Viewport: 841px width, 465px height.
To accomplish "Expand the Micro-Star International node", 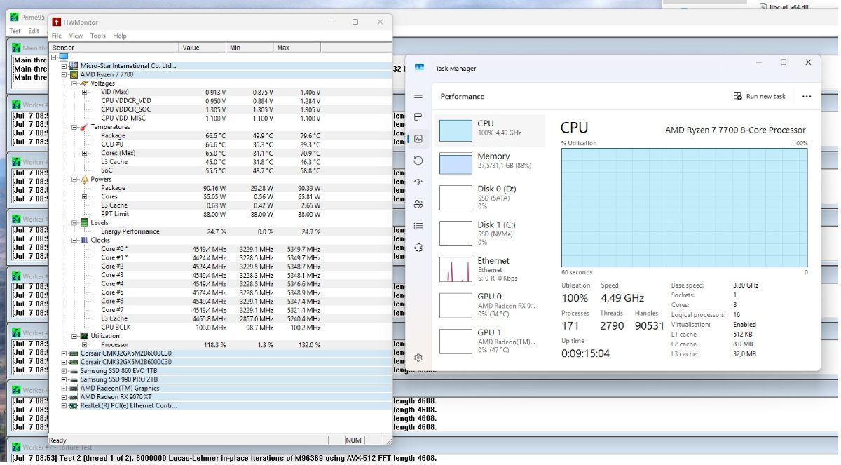I will click(x=64, y=66).
